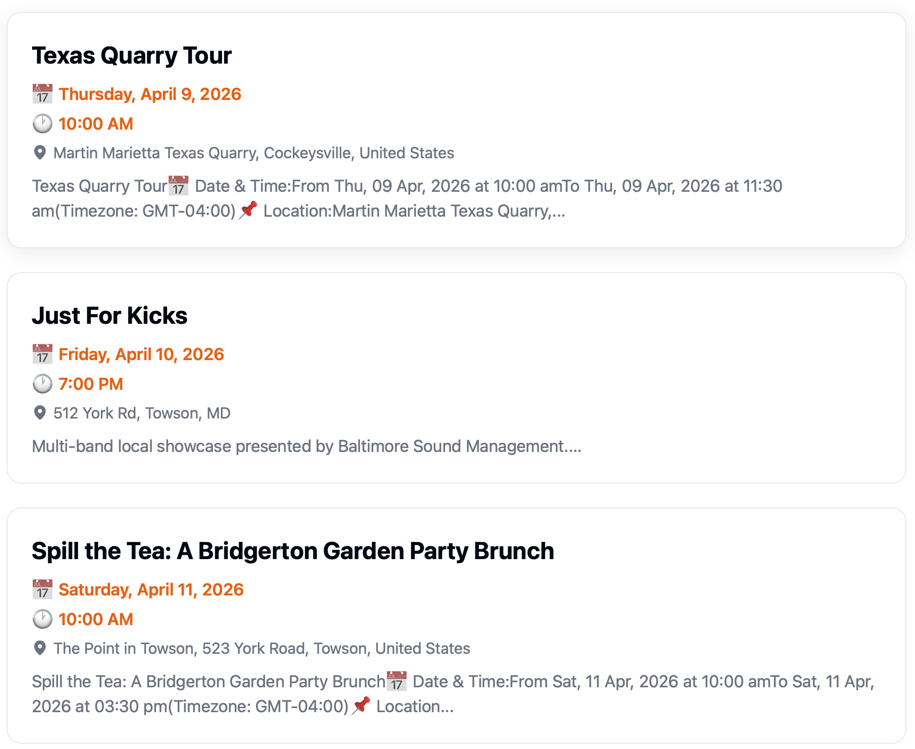Click the location pin beside Martin Marietta Texas Quarry
This screenshot has height=749, width=915.
pyautogui.click(x=40, y=153)
